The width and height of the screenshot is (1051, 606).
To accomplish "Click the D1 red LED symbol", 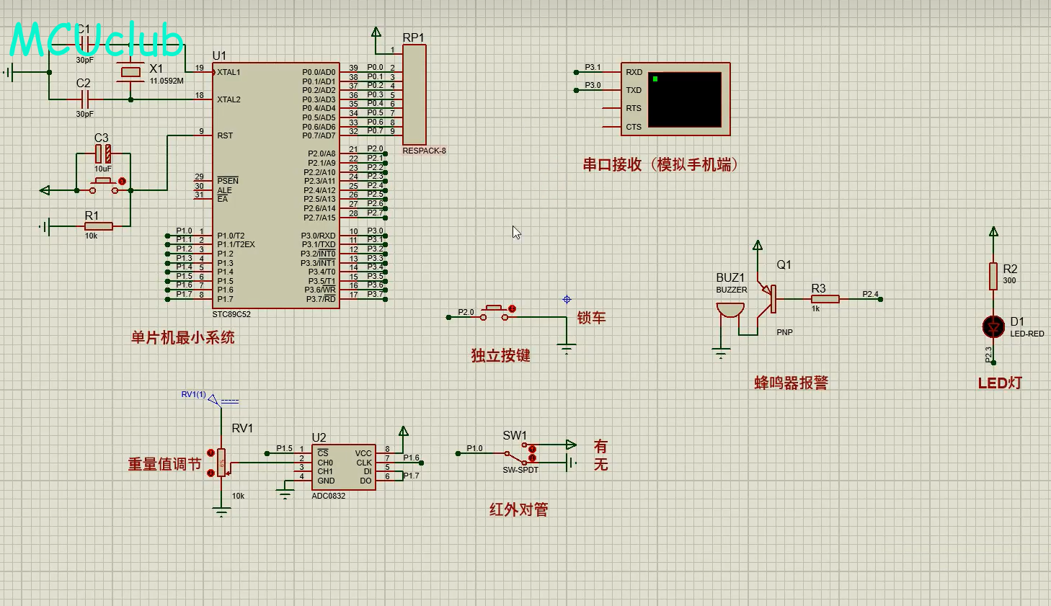I will (993, 326).
